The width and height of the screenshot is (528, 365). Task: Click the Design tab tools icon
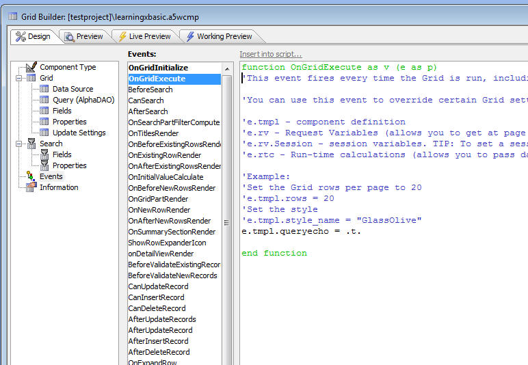coord(21,36)
